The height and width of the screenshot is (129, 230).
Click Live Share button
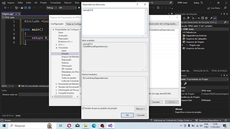pos(213,8)
